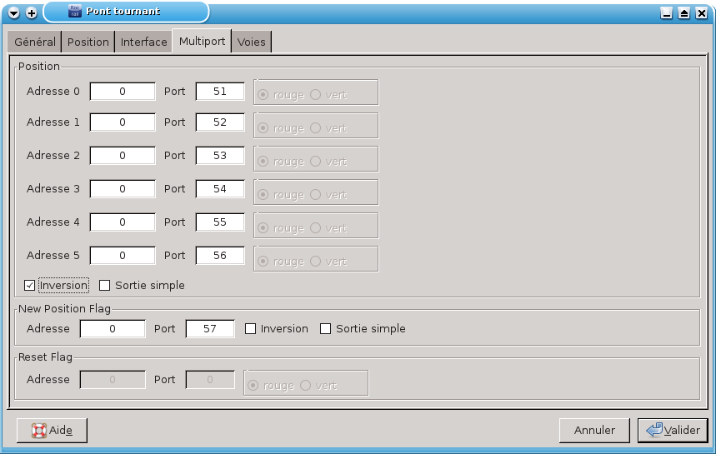The image size is (716, 454).
Task: Open the Voies tab
Action: 252,42
